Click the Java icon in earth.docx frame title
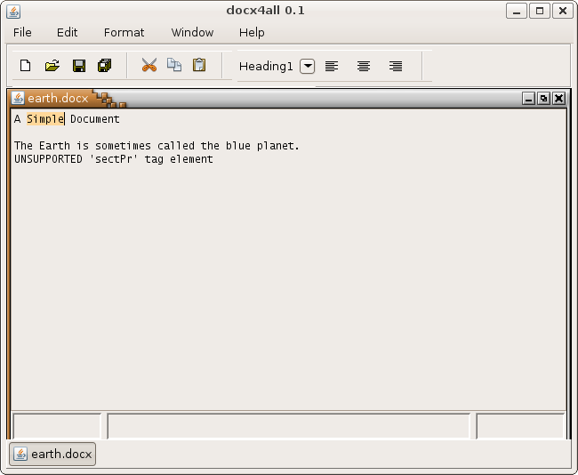Viewport: 578px width, 475px height. click(18, 98)
